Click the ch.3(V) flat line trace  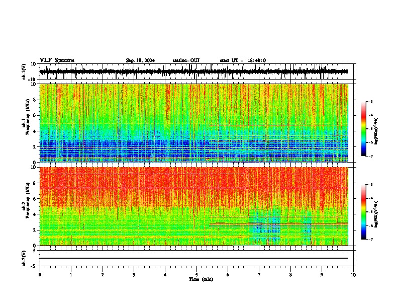point(194,258)
